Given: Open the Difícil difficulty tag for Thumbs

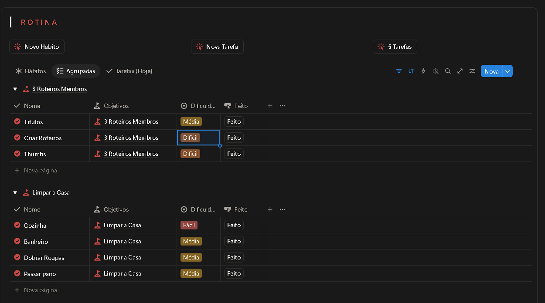Looking at the screenshot, I should pos(190,154).
